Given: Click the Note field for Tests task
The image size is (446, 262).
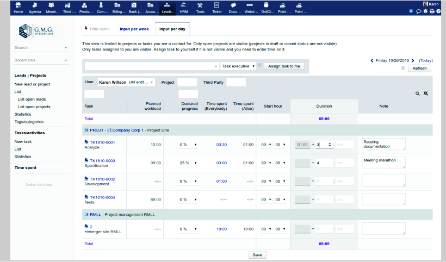Looking at the screenshot, I should [x=383, y=199].
